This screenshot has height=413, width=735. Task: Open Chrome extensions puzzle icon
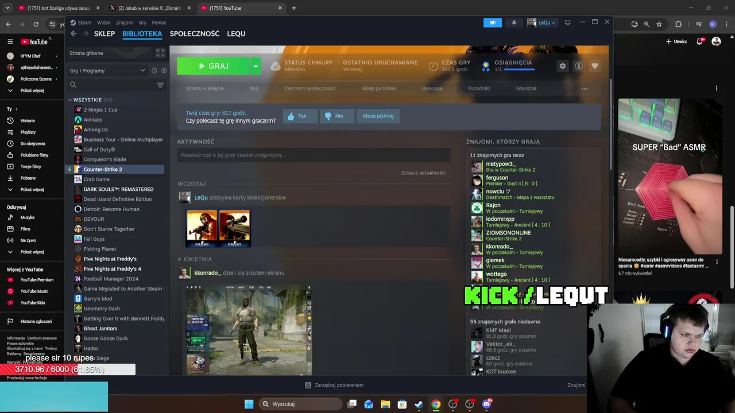pyautogui.click(x=679, y=24)
